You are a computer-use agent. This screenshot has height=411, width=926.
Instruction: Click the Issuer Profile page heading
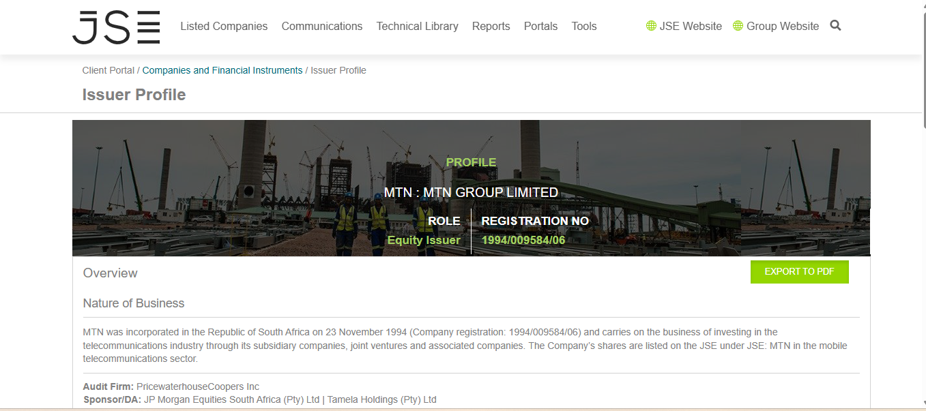pos(134,95)
